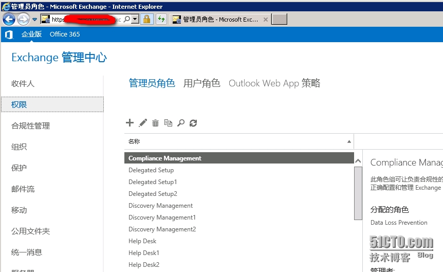Open 收件人 in left navigation

23,84
